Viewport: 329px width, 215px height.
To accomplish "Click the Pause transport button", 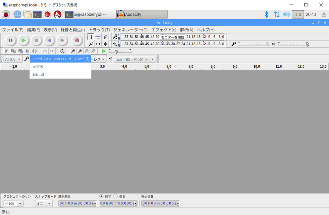I will tap(11, 40).
